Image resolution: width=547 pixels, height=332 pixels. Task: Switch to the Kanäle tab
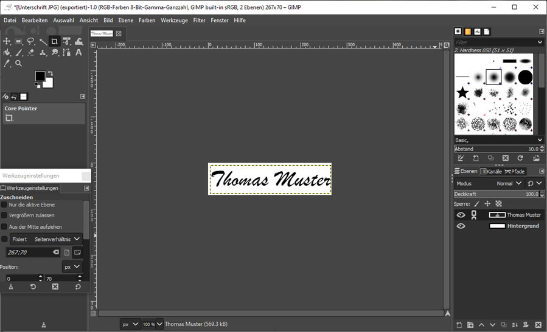(x=491, y=171)
